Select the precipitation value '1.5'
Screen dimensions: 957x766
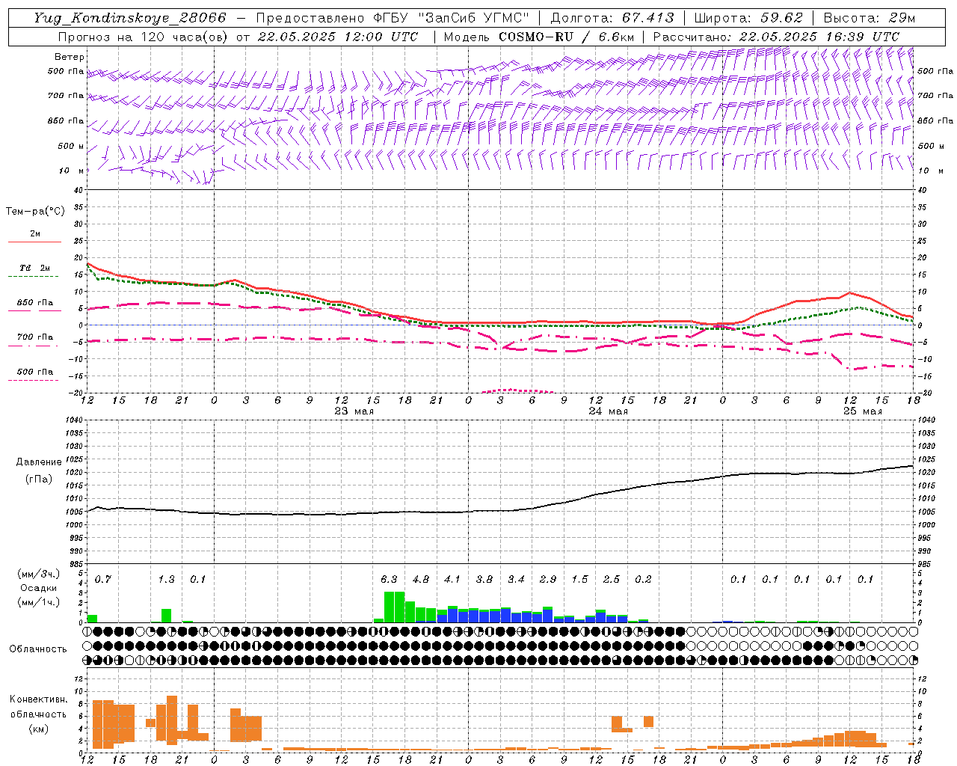(x=579, y=579)
